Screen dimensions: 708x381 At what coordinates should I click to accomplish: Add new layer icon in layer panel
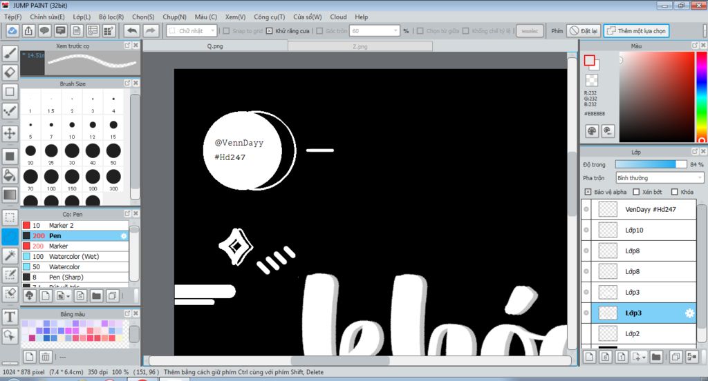589,357
